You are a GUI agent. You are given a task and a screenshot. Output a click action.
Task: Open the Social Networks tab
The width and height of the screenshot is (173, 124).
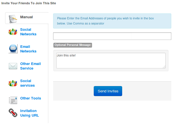[x=28, y=32]
